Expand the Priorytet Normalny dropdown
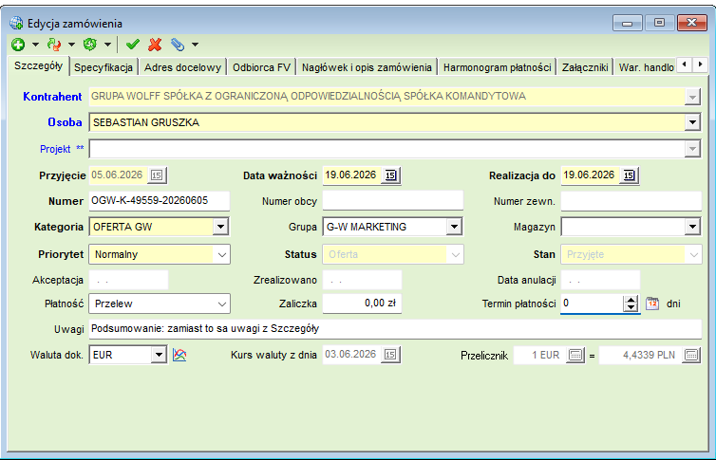 [x=222, y=255]
